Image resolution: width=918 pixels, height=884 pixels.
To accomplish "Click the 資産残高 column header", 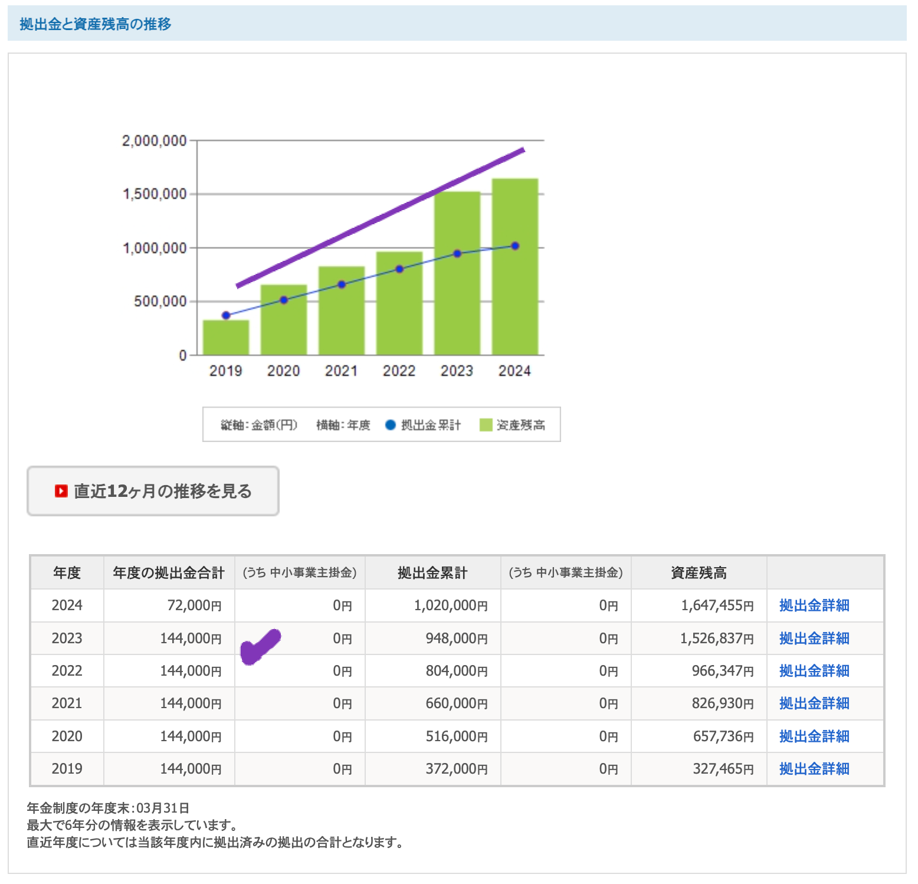I will (699, 573).
